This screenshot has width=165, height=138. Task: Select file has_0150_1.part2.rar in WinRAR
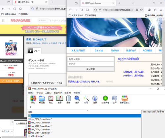point(40,123)
